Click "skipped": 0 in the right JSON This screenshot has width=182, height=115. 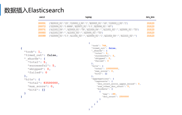point(102,58)
